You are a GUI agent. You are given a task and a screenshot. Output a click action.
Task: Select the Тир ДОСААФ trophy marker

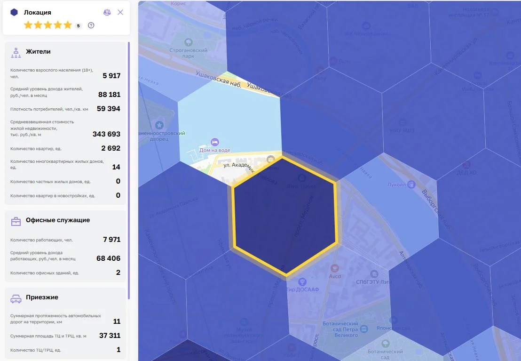pyautogui.click(x=302, y=282)
